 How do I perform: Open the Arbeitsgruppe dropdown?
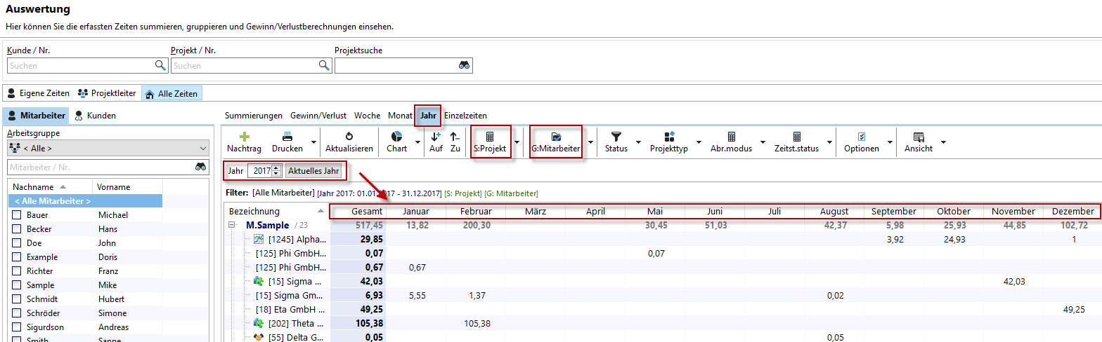coord(109,149)
